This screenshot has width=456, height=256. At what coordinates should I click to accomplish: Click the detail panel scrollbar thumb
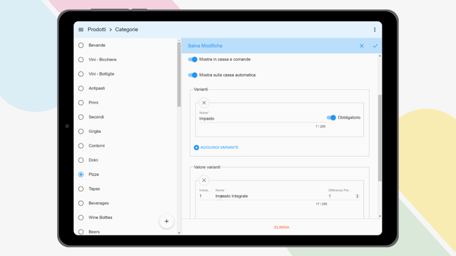point(380,138)
